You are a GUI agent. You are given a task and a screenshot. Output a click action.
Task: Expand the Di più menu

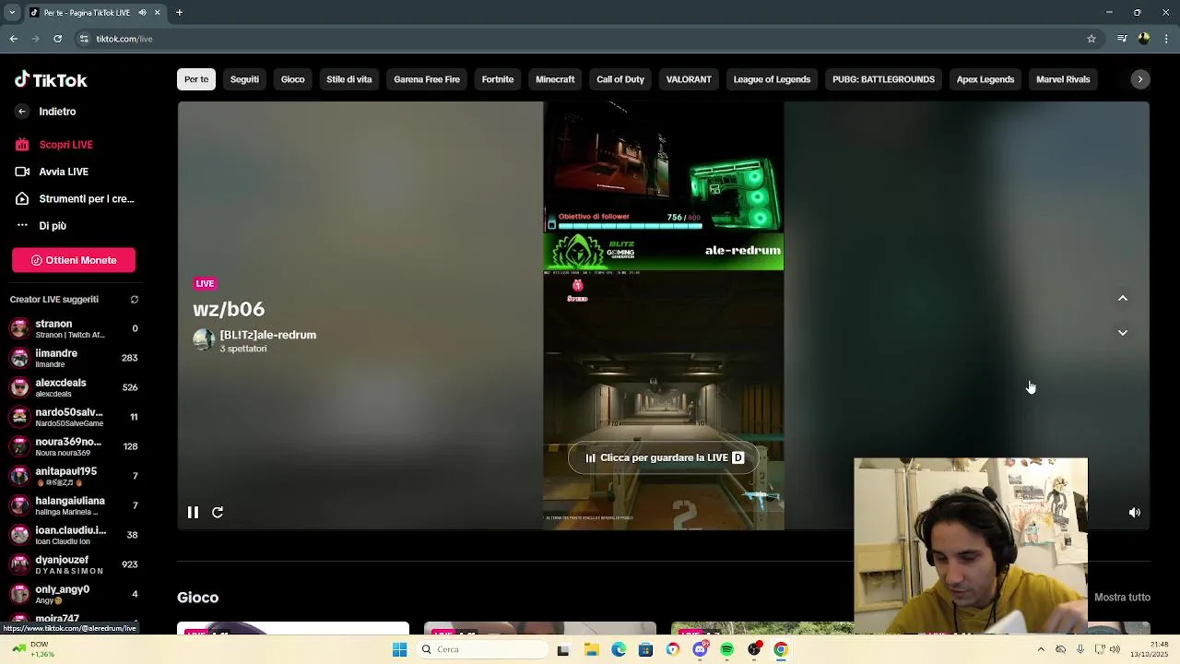[53, 226]
